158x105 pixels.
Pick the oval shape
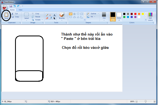coord(78,14)
